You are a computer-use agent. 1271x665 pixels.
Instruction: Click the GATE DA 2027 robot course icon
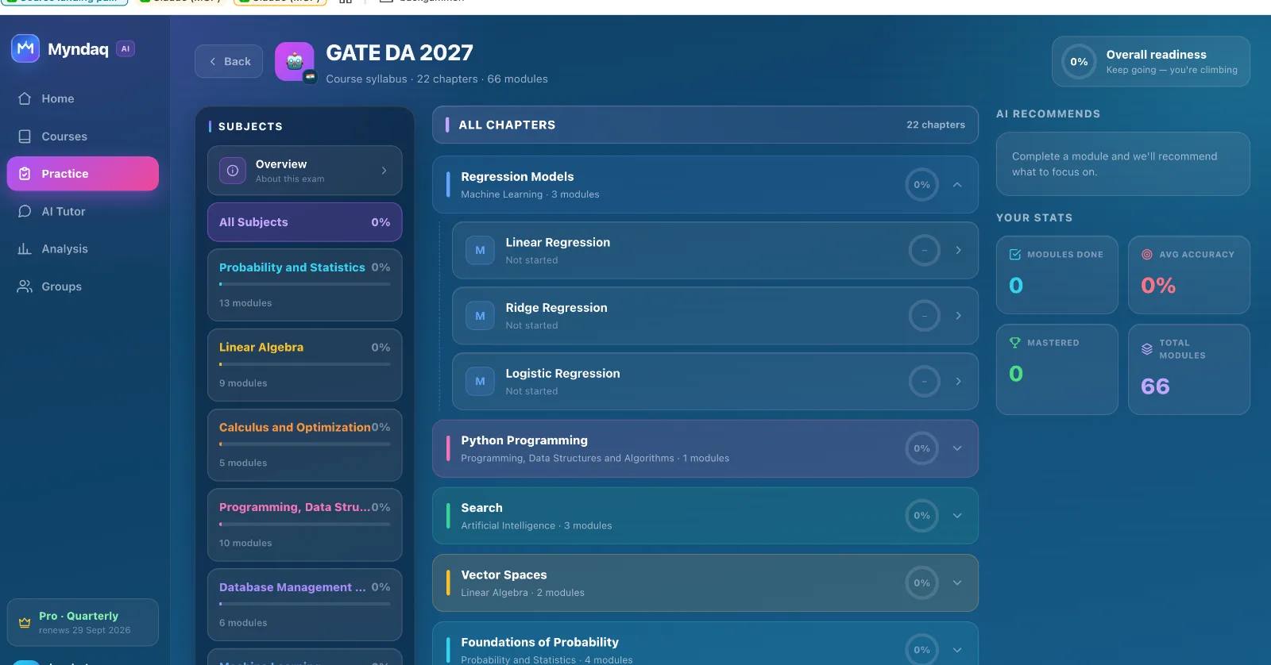point(295,61)
